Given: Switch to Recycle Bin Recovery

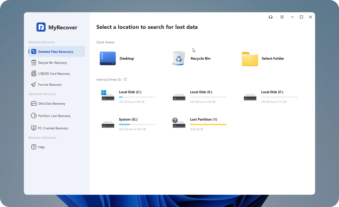Looking at the screenshot, I should (52, 63).
